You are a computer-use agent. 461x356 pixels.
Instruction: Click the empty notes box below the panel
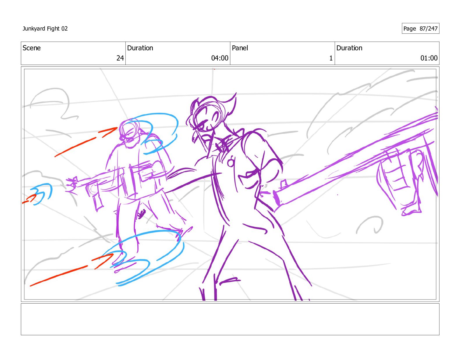(230, 319)
